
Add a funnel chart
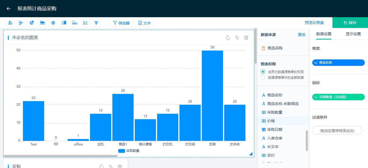click(x=96, y=23)
